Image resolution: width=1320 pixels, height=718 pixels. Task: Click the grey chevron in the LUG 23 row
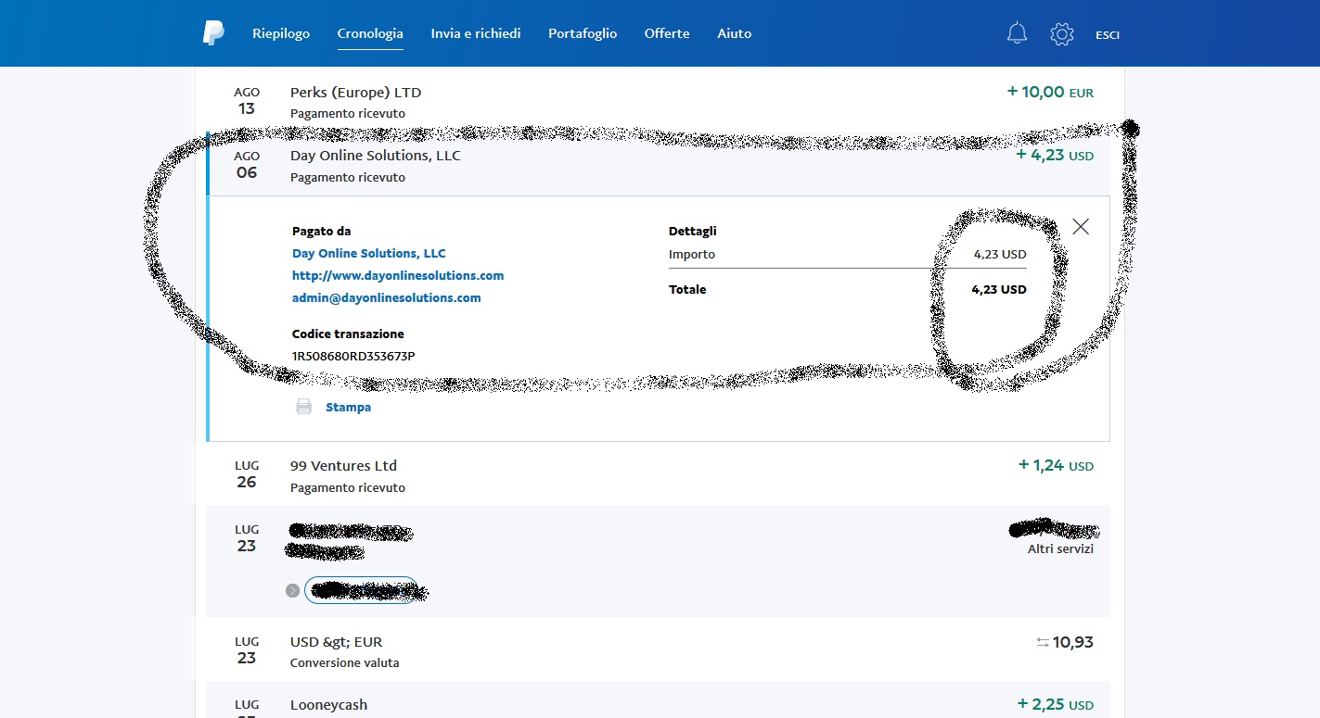pos(293,590)
